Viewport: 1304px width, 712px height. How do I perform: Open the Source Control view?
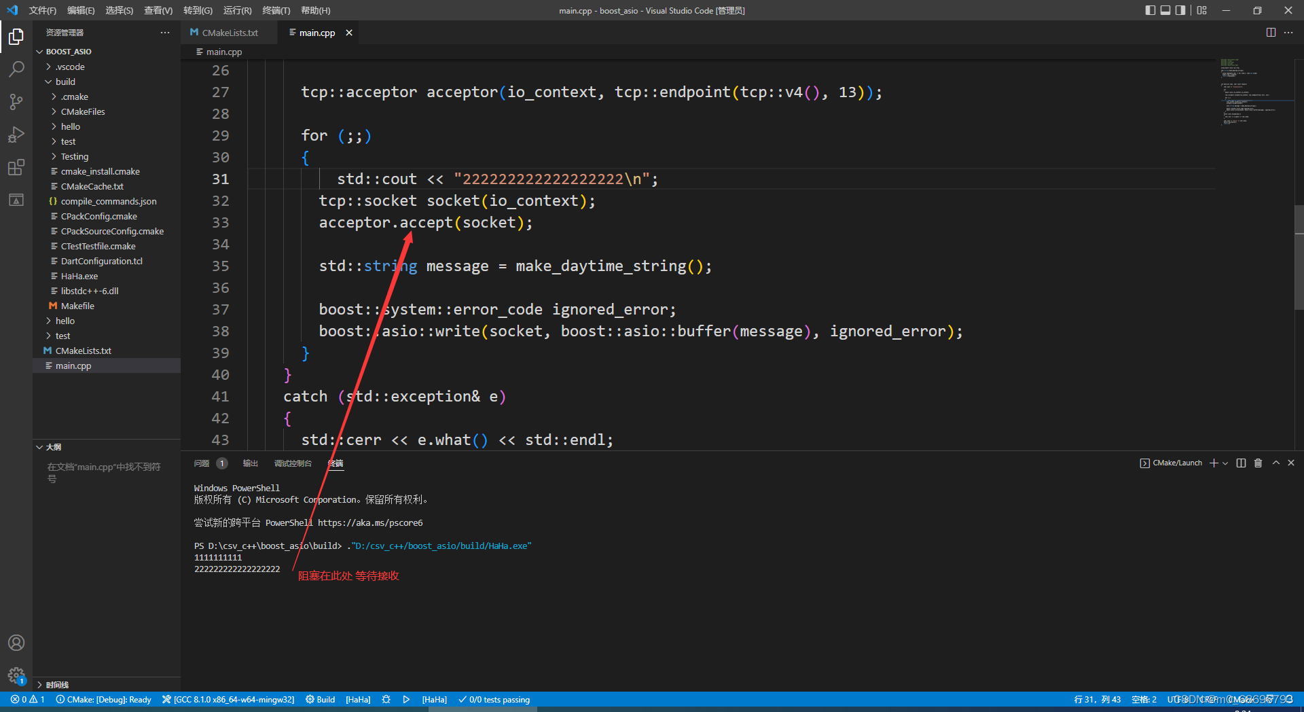tap(16, 101)
